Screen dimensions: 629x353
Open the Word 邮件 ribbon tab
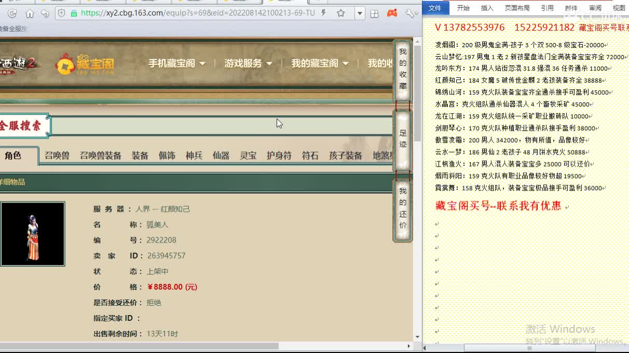pos(571,8)
